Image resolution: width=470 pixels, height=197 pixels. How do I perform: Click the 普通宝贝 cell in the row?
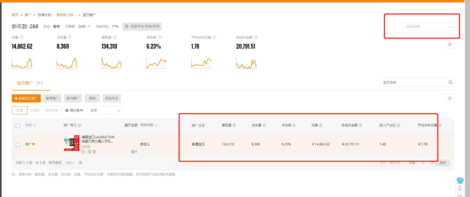tap(198, 144)
